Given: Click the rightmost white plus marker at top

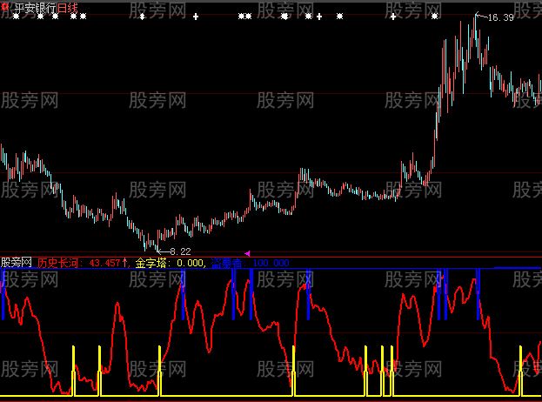Looking at the screenshot, I should click(x=393, y=17).
